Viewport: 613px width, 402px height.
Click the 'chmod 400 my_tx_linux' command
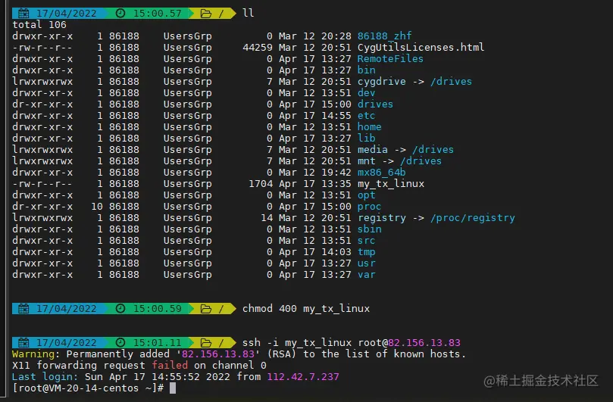(305, 308)
